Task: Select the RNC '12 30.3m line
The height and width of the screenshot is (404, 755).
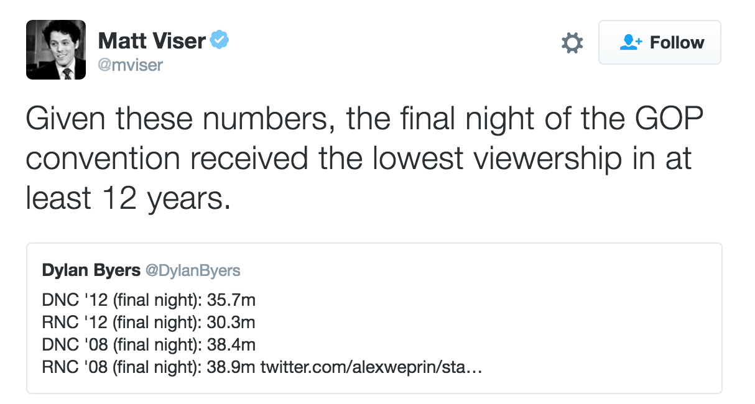Action: coord(149,323)
